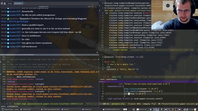The width and height of the screenshot is (198, 111).
Task: Click the disk usage indicator in taskbar
Action: (142, 109)
